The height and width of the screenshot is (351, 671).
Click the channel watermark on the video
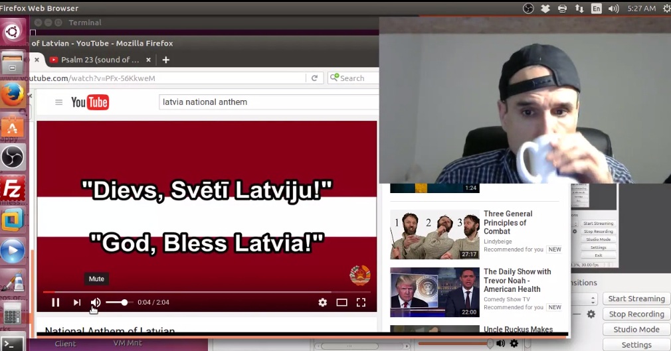359,275
